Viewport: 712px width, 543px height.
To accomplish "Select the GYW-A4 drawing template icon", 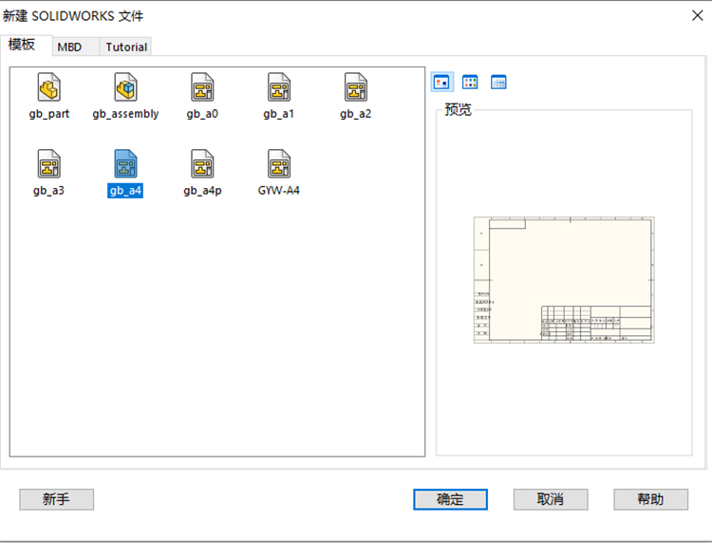I will tap(279, 164).
